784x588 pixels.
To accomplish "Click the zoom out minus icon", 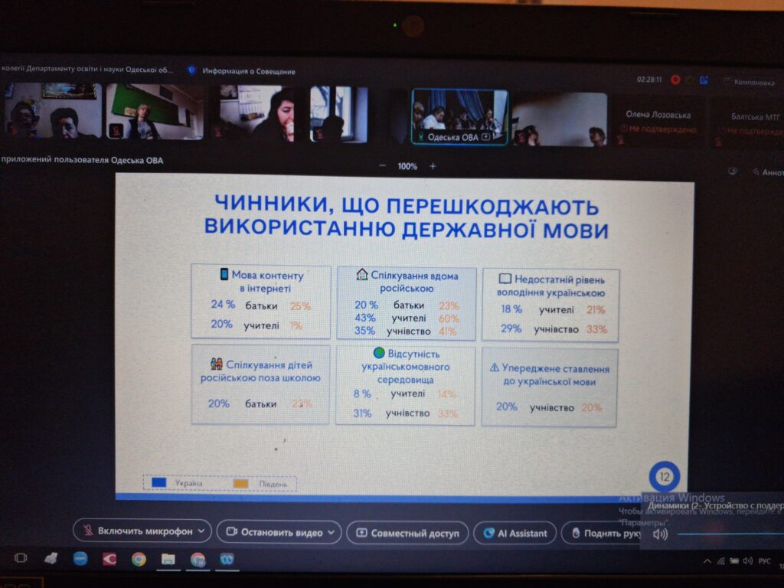I will point(383,166).
